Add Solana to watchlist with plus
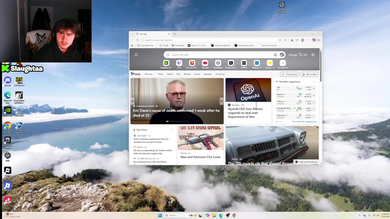This screenshot has height=219, width=390. tap(314, 103)
